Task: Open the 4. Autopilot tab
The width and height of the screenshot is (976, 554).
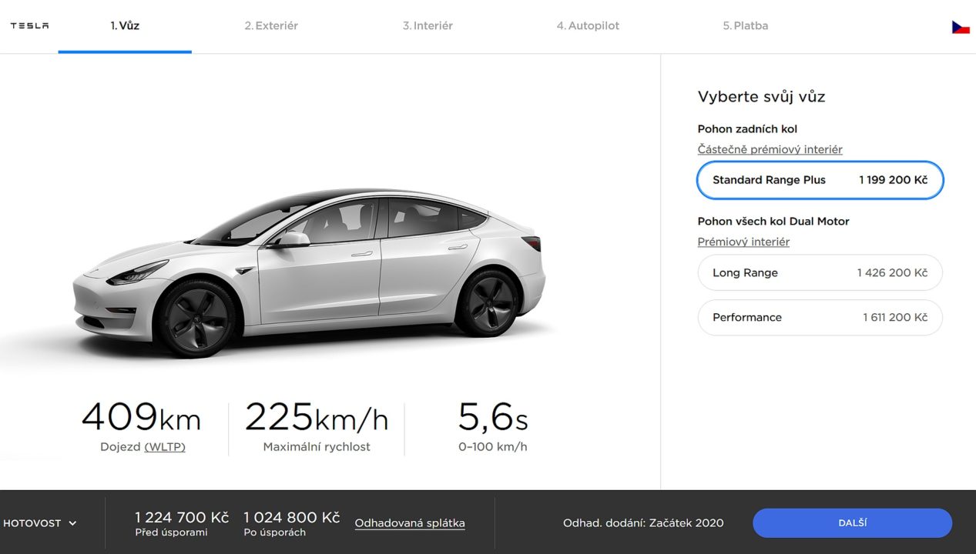Action: 588,25
